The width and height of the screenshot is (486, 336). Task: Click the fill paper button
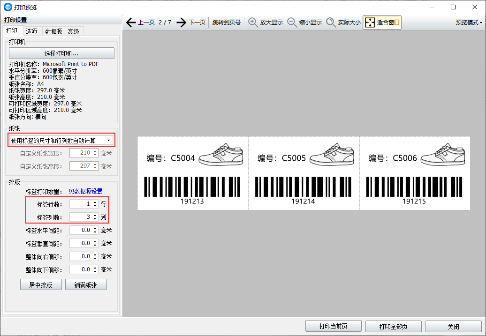click(86, 284)
